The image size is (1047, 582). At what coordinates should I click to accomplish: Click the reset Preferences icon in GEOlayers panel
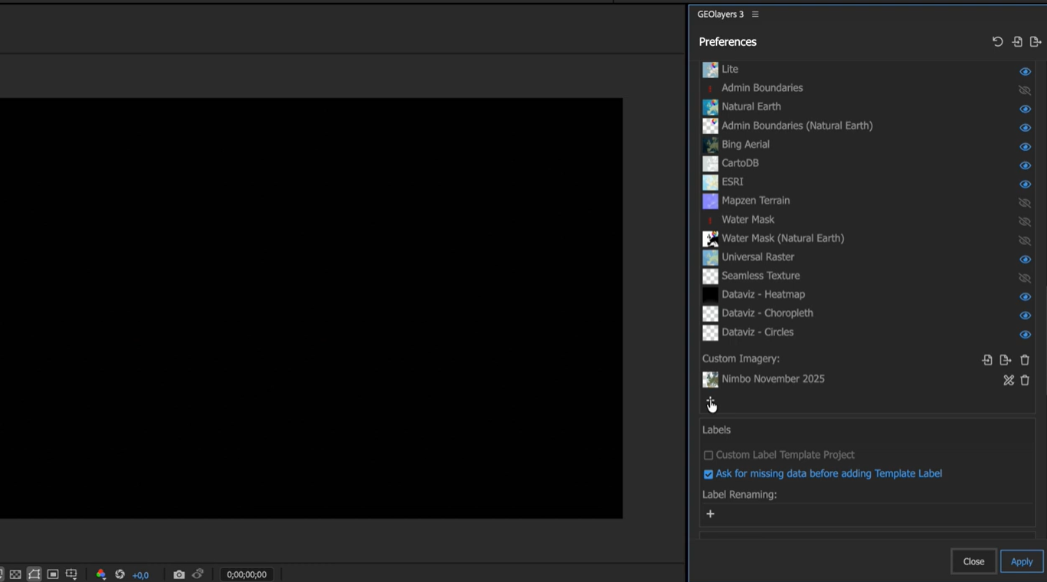click(x=997, y=41)
